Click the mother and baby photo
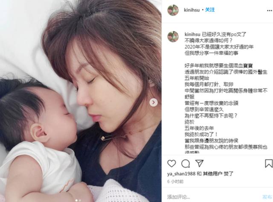Viewport: 273px width, 202px height. [x=81, y=101]
